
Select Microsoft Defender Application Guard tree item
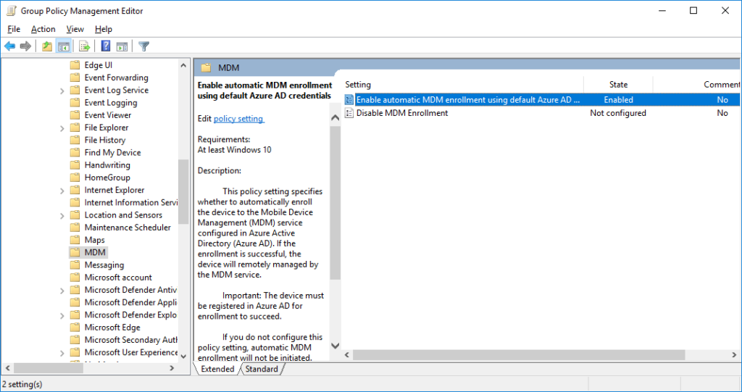tap(130, 302)
